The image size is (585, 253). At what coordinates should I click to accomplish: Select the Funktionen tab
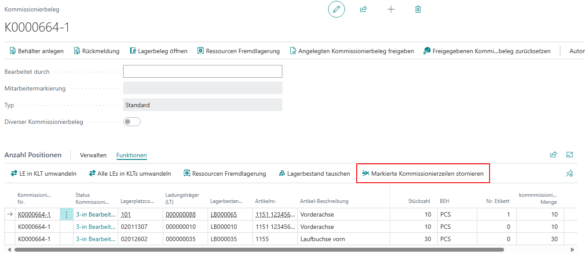tap(132, 155)
